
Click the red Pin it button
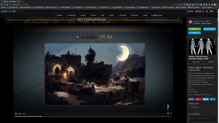(198, 99)
